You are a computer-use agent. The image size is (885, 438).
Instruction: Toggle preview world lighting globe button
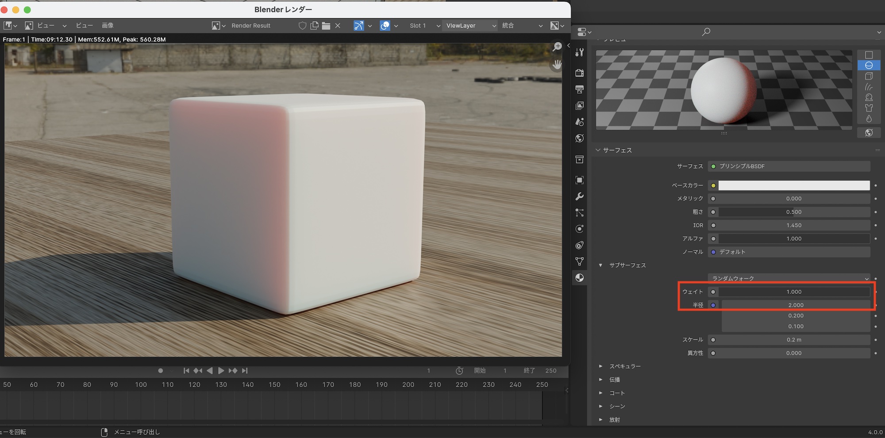(x=869, y=133)
